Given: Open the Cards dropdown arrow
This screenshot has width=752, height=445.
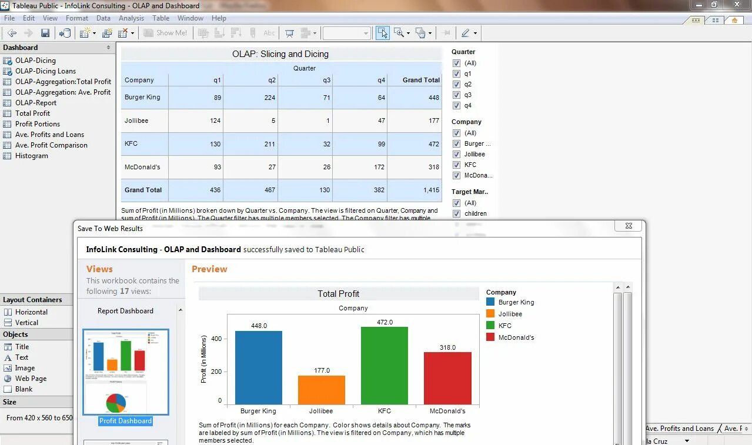Looking at the screenshot, I should 315,33.
